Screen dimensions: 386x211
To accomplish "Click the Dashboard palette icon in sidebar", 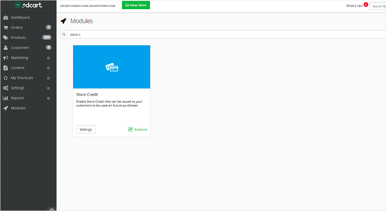I will (x=5, y=18).
